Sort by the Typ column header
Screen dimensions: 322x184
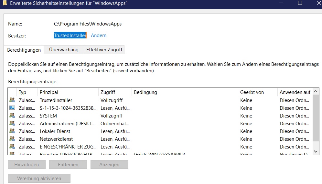(x=27, y=92)
